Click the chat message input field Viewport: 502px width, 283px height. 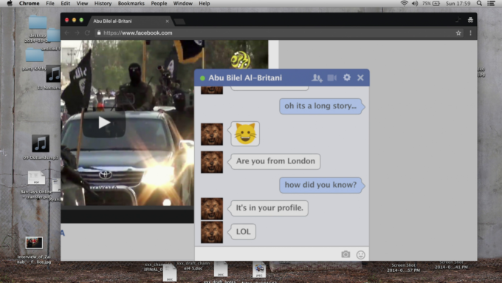click(268, 254)
